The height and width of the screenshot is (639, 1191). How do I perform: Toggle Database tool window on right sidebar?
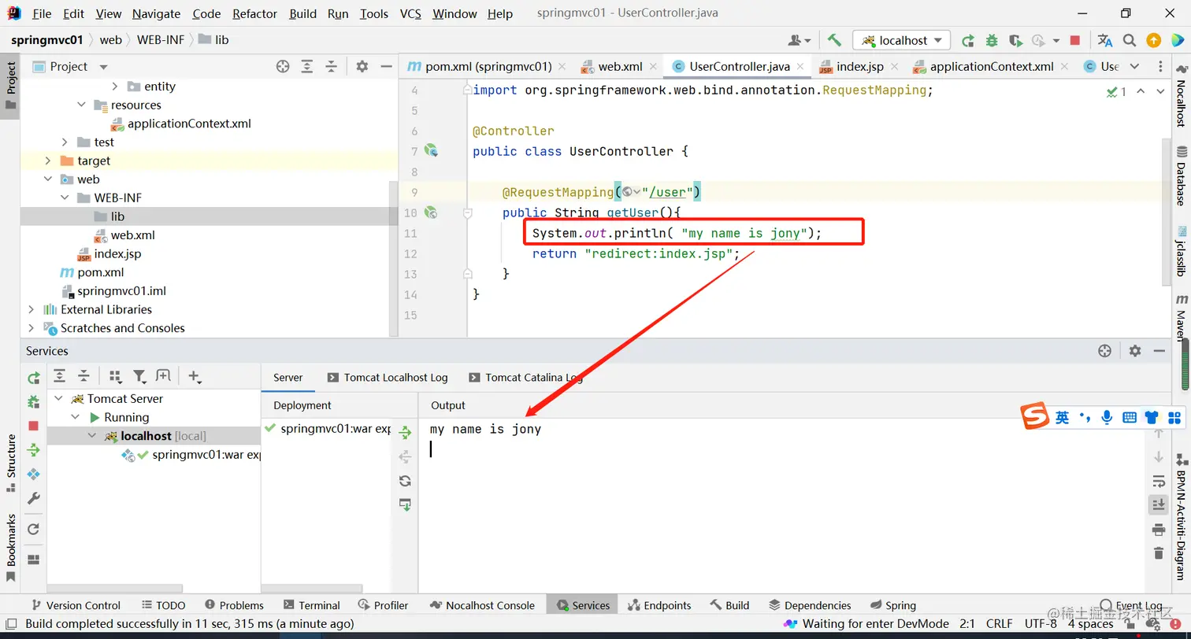(1182, 177)
